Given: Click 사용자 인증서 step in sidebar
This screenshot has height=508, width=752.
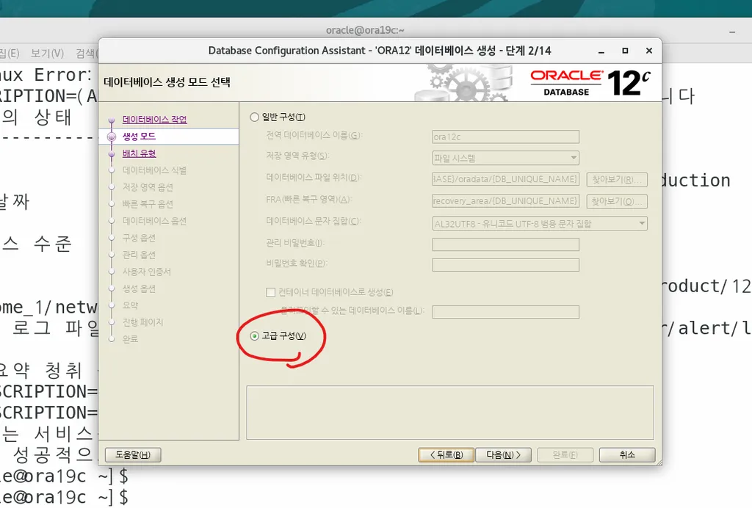Looking at the screenshot, I should pos(147,272).
